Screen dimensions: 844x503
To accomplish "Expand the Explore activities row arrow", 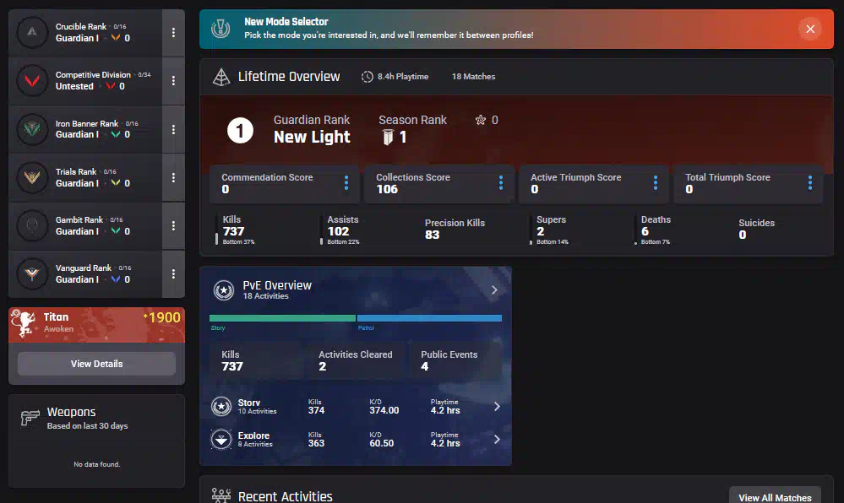I will point(497,440).
